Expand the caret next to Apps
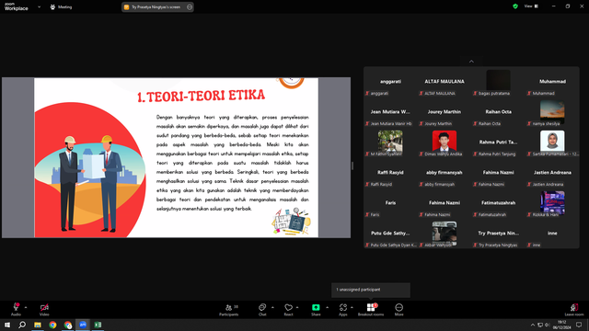The image size is (589, 331). click(352, 307)
